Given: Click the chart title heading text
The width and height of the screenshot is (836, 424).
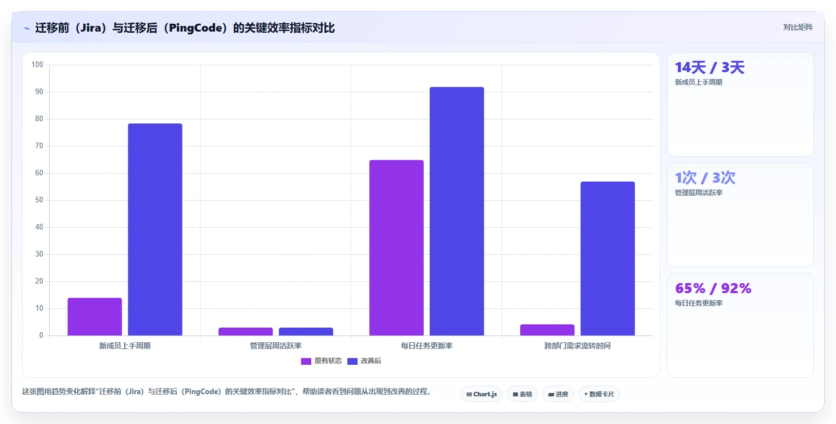Looking at the screenshot, I should pos(185,28).
